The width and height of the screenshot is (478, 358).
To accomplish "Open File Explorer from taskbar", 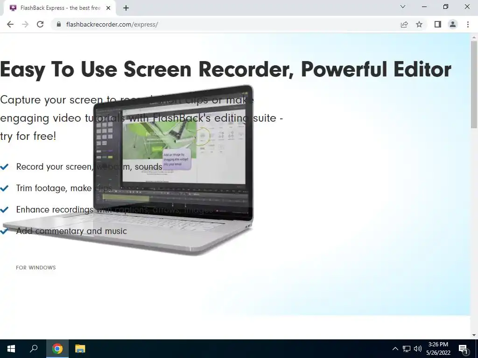I will (80, 349).
